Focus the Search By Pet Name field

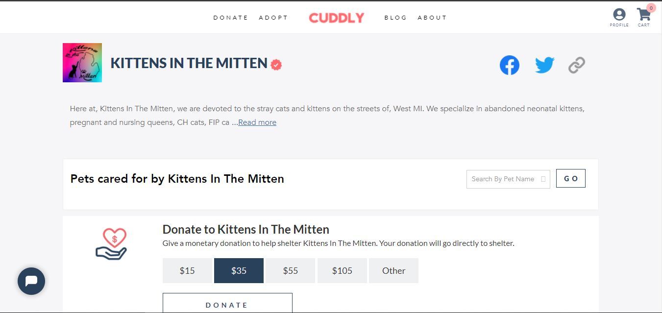pos(504,179)
